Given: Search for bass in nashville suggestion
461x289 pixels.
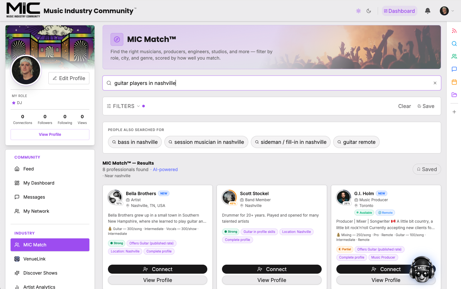Looking at the screenshot, I should (x=135, y=142).
